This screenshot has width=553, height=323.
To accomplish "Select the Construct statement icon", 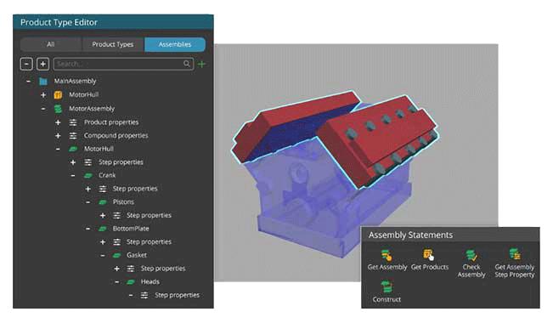I will tap(387, 286).
